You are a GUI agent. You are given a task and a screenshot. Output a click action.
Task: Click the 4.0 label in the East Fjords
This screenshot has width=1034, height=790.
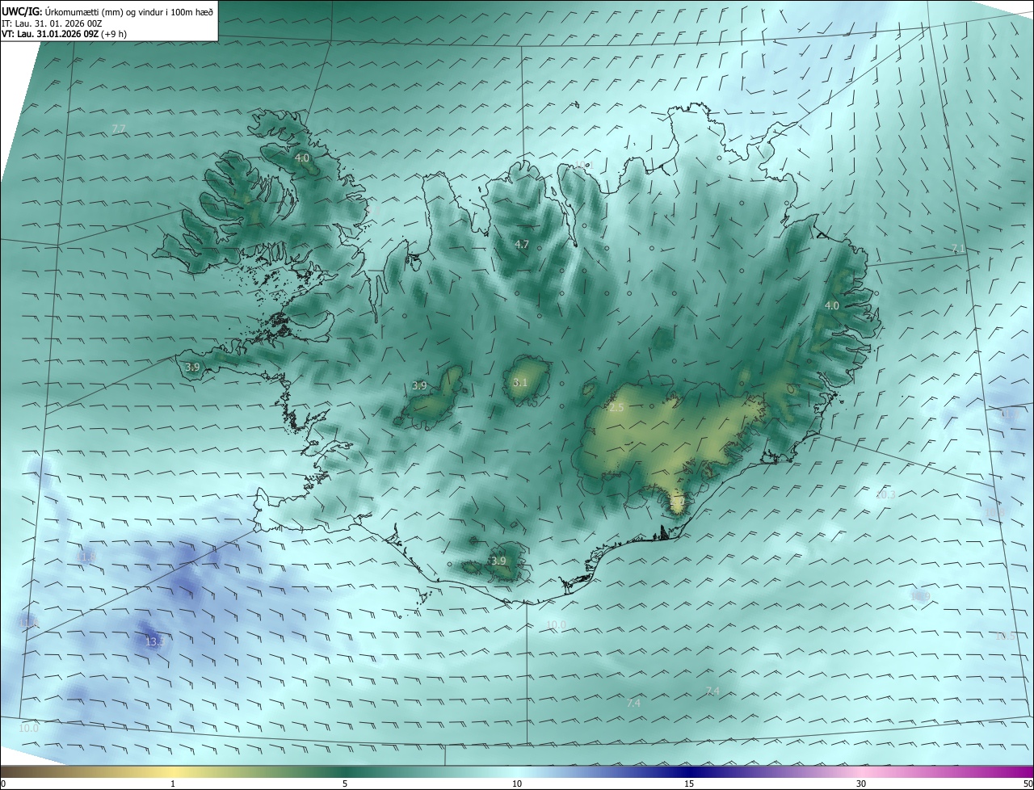coord(831,305)
